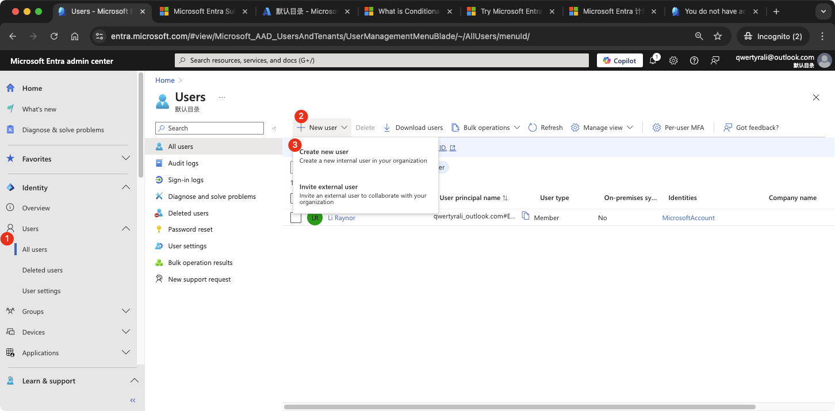The image size is (835, 411).
Task: Open the Li Raynor user link
Action: [x=342, y=218]
